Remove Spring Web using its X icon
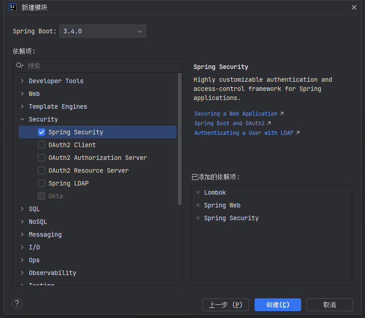The image size is (365, 318). tap(198, 206)
